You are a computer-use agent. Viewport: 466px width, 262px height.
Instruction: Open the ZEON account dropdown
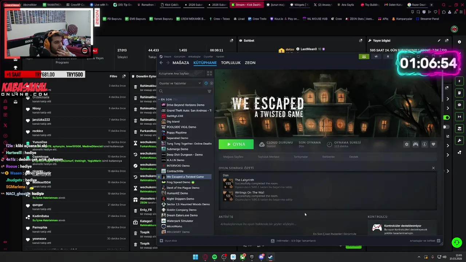(406, 56)
